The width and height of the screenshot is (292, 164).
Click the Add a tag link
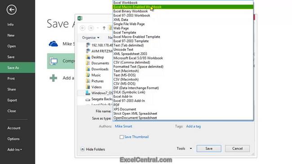(193, 126)
